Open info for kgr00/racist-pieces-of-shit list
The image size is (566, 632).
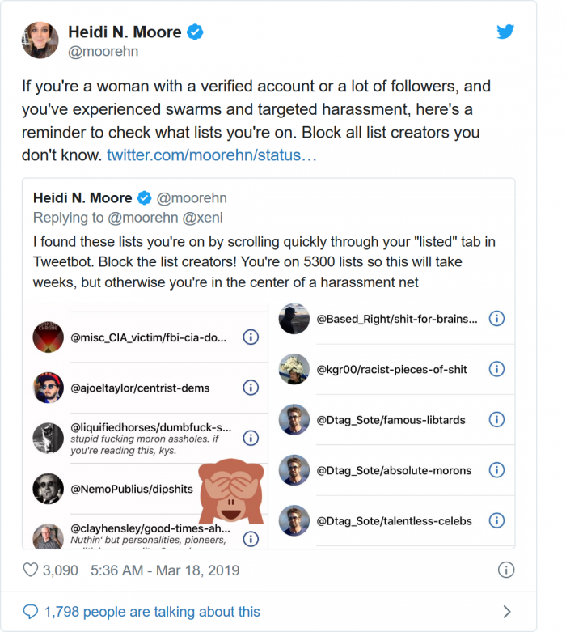497,369
